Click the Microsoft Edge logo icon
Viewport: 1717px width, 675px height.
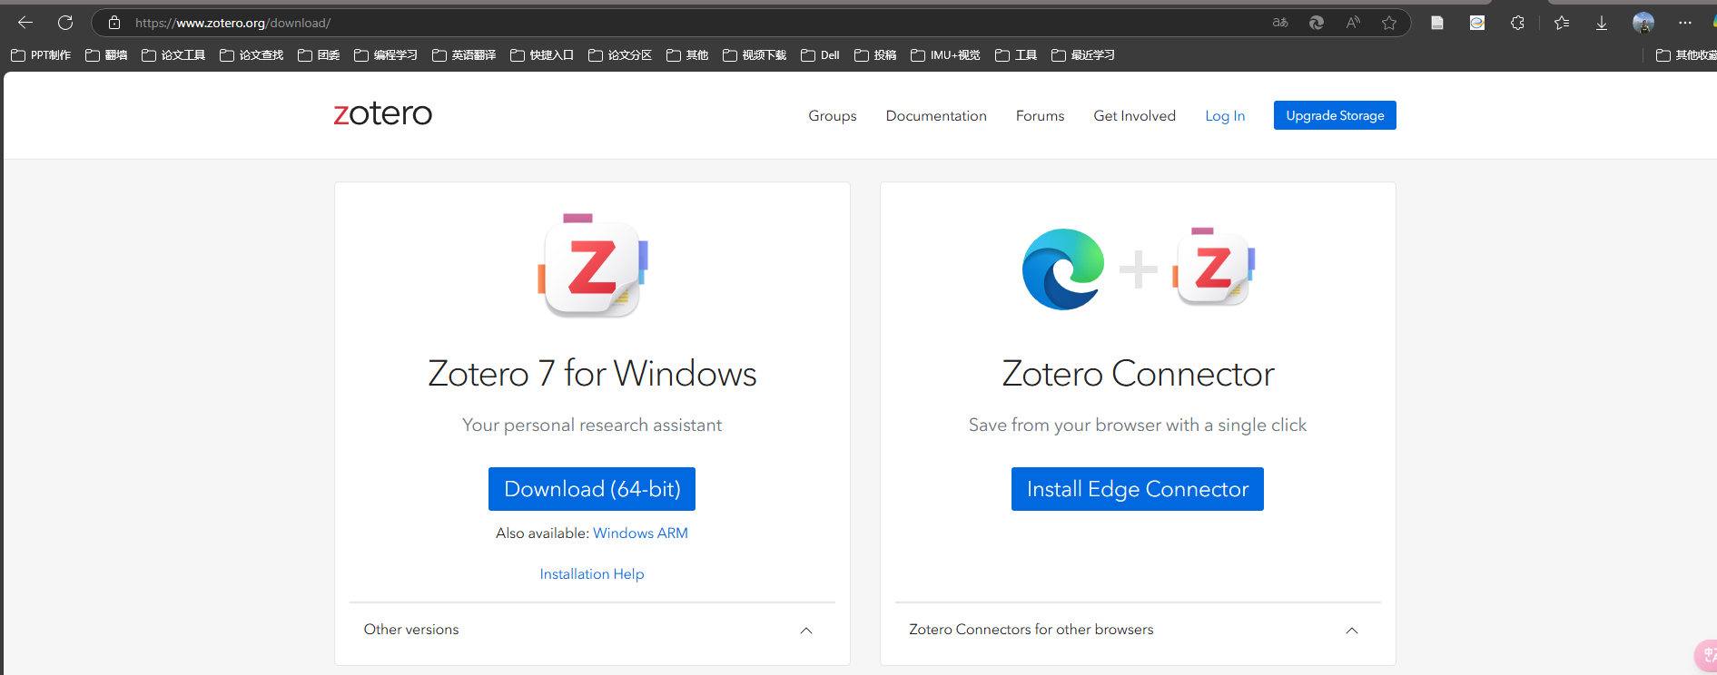pyautogui.click(x=1063, y=269)
